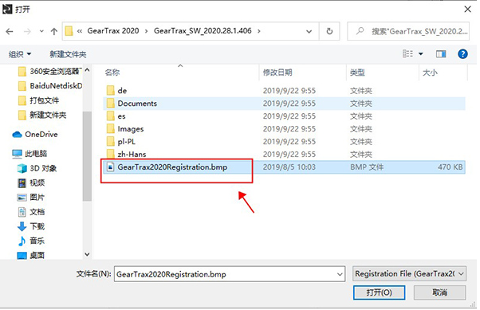Go up one folder level

[54, 31]
